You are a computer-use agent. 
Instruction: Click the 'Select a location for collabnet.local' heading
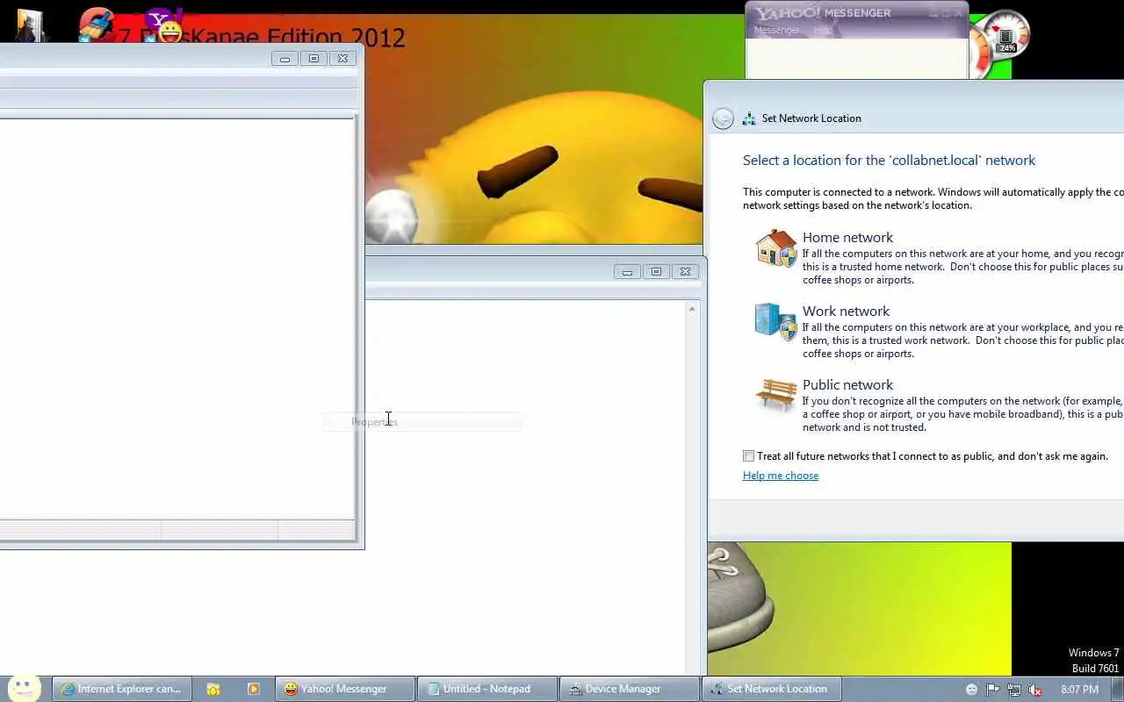(889, 161)
